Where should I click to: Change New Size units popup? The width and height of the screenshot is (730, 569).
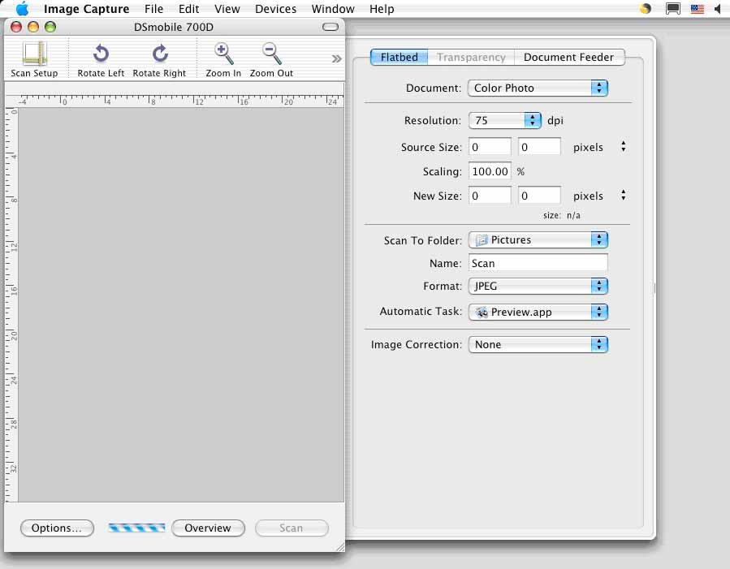click(623, 196)
